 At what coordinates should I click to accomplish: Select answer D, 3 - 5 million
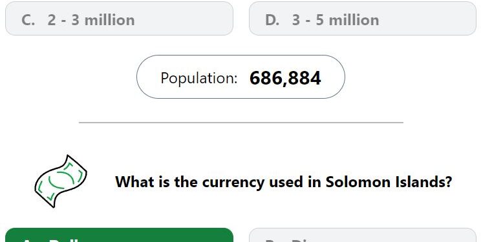pyautogui.click(x=363, y=18)
